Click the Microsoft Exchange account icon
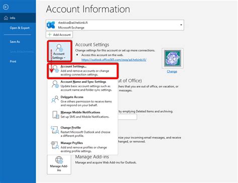 pyautogui.click(x=51, y=25)
